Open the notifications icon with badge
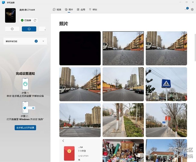 [186, 9]
